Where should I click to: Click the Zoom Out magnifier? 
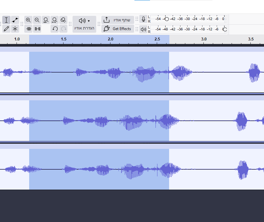pos(37,20)
